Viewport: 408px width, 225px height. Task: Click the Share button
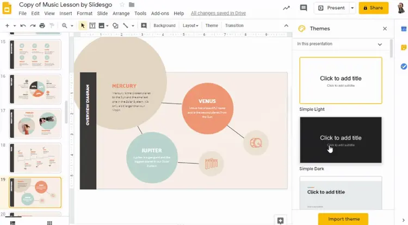click(373, 8)
